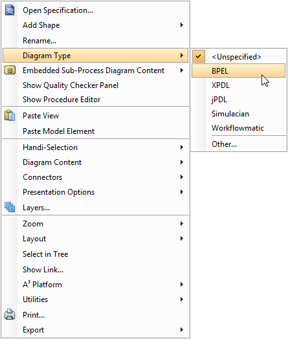Expand the Export submenu arrow
This screenshot has width=288, height=339.
(x=182, y=330)
